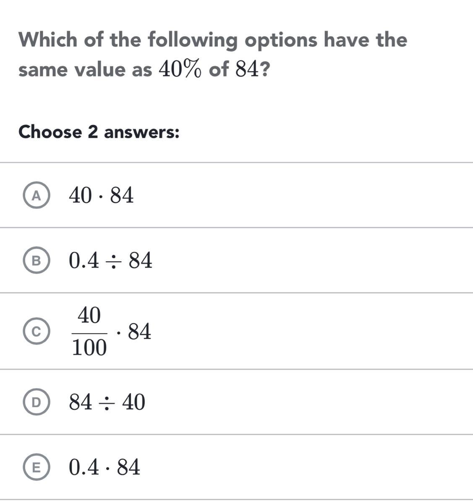The width and height of the screenshot is (473, 504).
Task: Select answer choice A circle
Action: coord(37,196)
